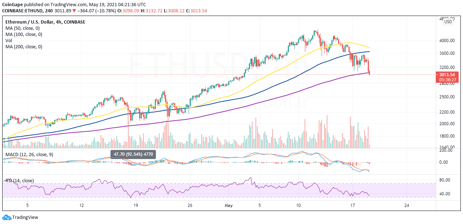This screenshot has width=463, height=224.
Task: Select the Vol indicator label
Action: [9, 41]
